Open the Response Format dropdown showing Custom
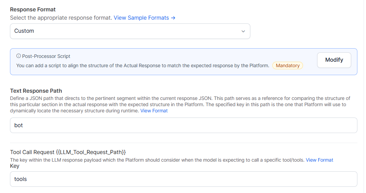Image resolution: width=366 pixels, height=193 pixels. [x=130, y=31]
